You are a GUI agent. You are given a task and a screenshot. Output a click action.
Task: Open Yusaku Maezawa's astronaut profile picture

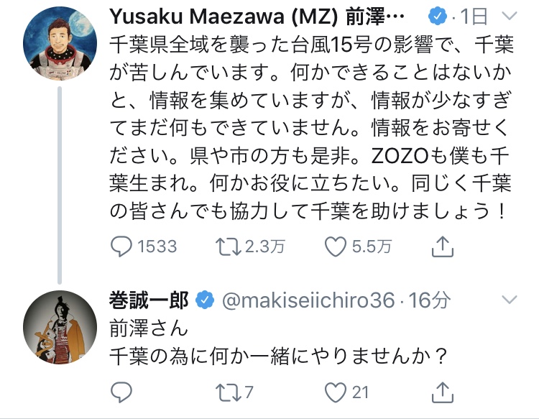[59, 47]
